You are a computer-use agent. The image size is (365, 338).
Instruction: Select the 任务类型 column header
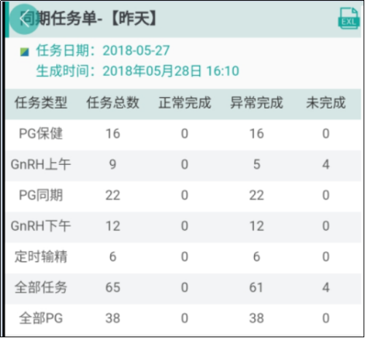click(x=41, y=103)
